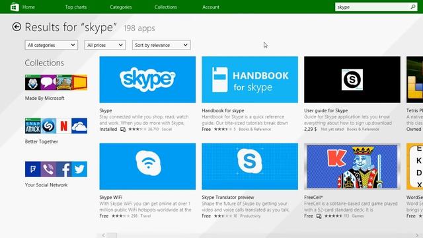Click the Games category under FreeCell
This screenshot has height=238, width=423.
[358, 216]
